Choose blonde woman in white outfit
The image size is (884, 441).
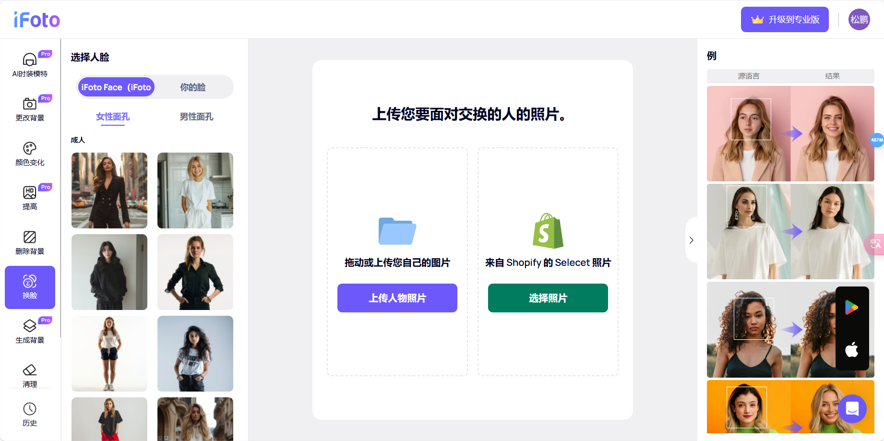pos(195,191)
